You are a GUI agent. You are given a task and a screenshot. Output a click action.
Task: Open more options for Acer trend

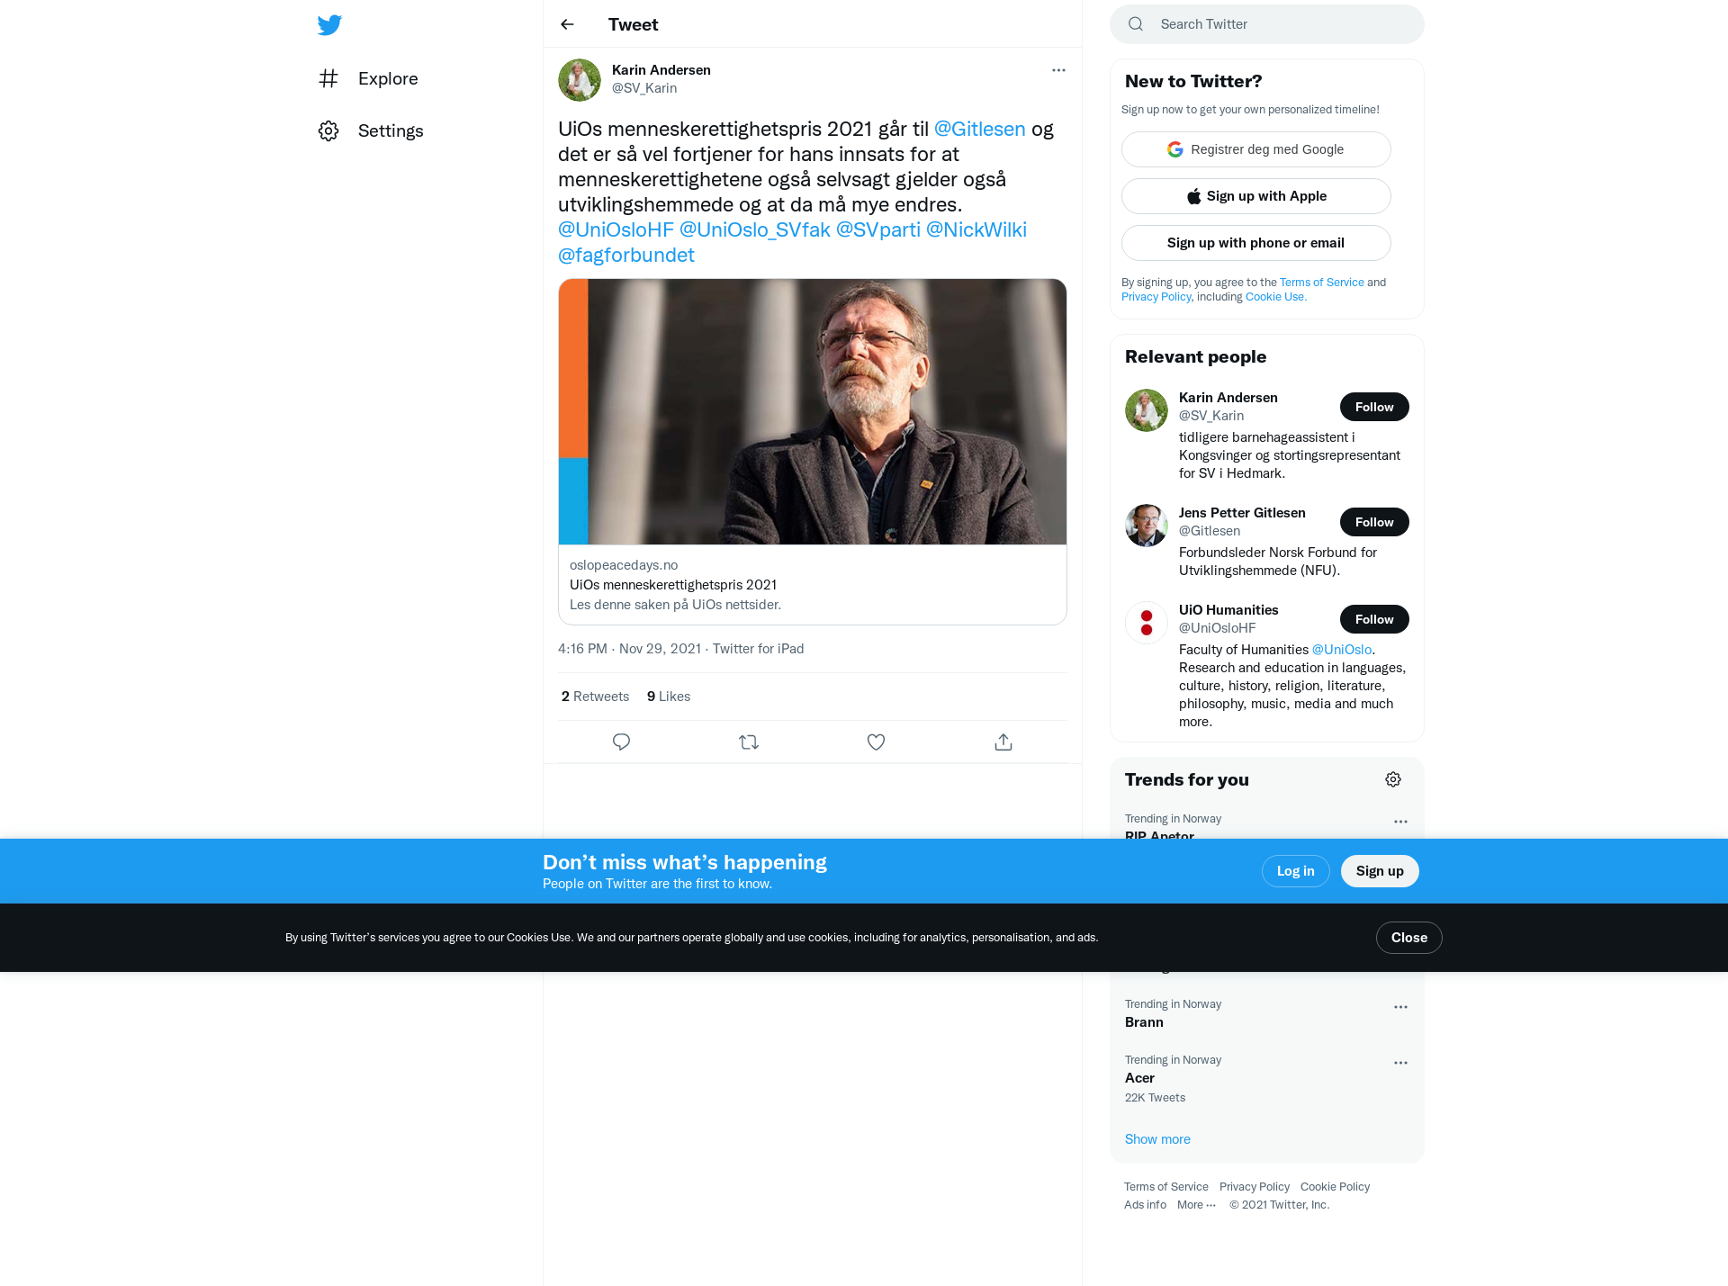click(1400, 1063)
